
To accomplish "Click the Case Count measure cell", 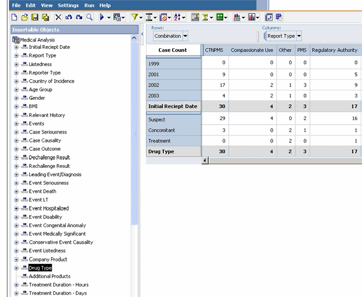I will (173, 50).
